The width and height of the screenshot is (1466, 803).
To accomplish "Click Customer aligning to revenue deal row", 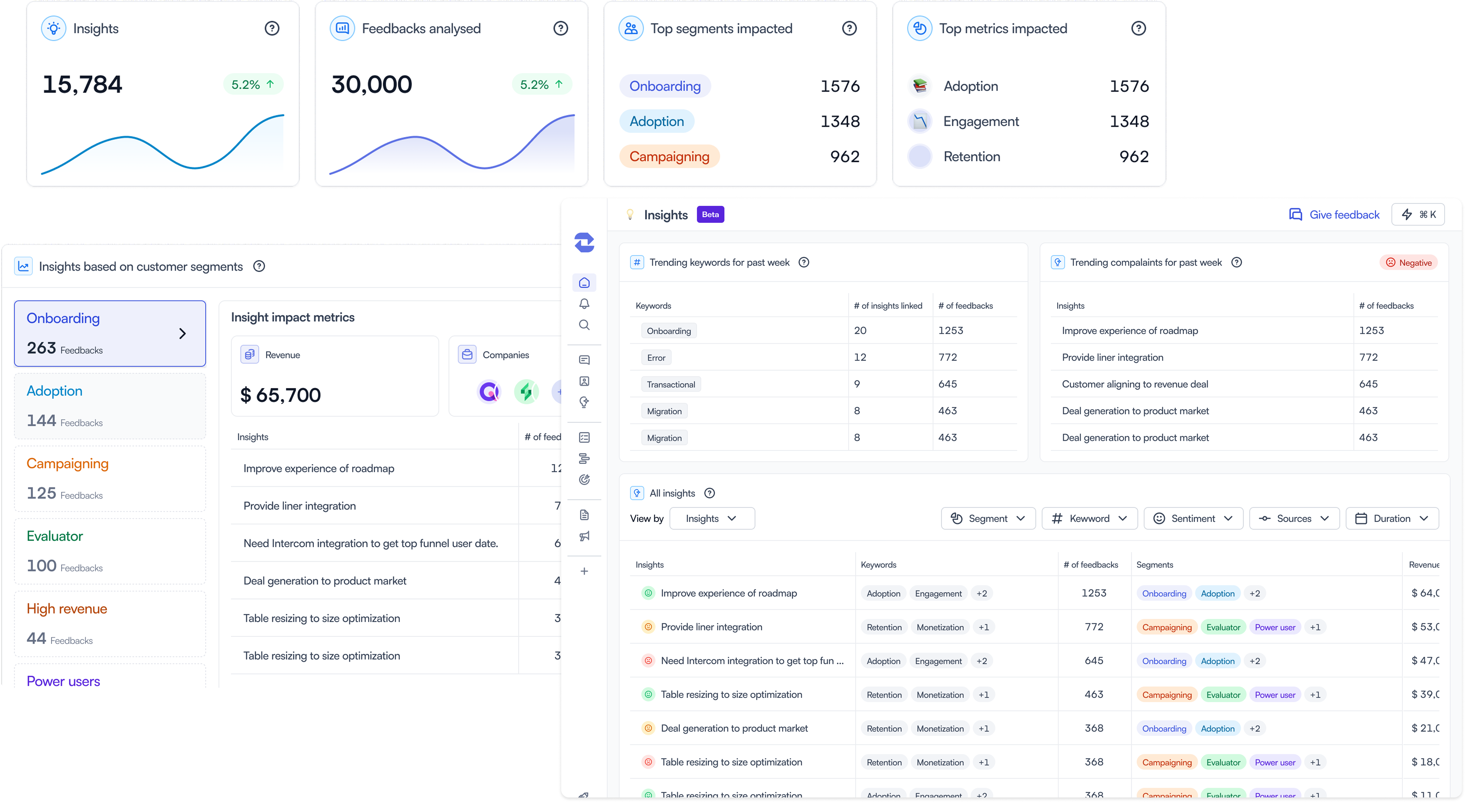I will pos(1244,384).
